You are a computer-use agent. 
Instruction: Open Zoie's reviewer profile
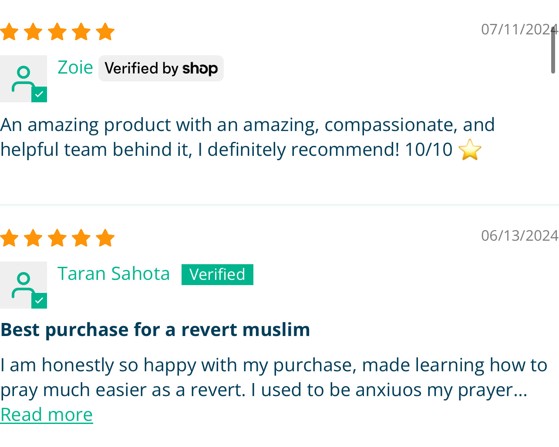click(75, 67)
